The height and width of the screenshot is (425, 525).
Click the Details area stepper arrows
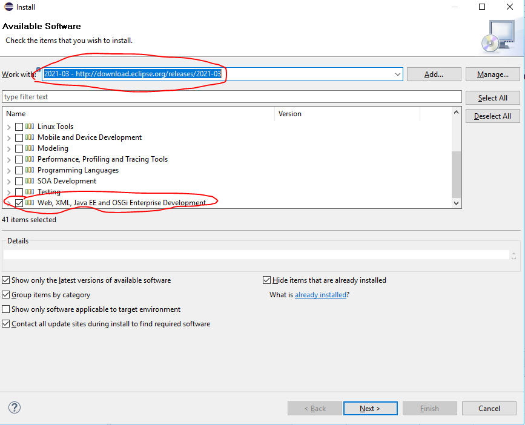coord(513,255)
